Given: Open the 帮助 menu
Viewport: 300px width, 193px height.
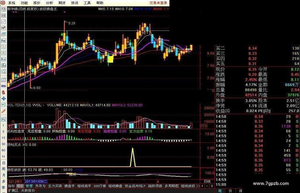Looking at the screenshot, I should 100,3.
